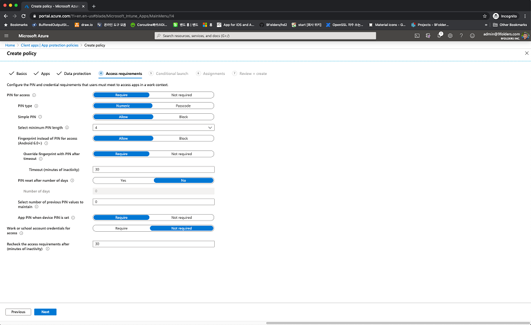
Task: Show info tooltip for PIN for access
Action: pos(34,95)
